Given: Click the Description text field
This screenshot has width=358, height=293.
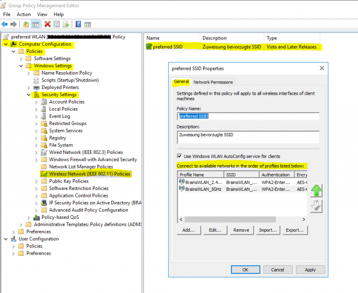Looking at the screenshot, I should coord(248,137).
